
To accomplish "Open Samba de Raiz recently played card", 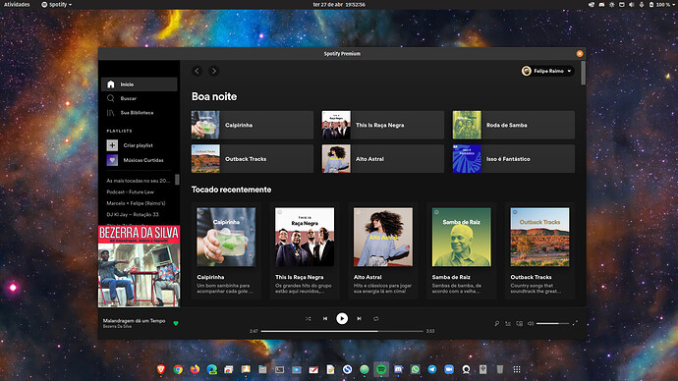I will [x=462, y=251].
